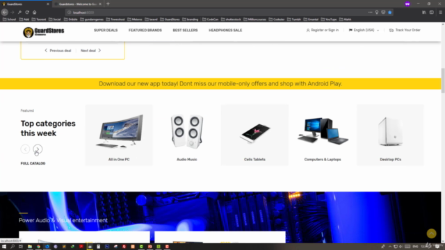This screenshot has width=445, height=250.
Task: Open YouTube bookmarks folder
Action: coord(329,19)
